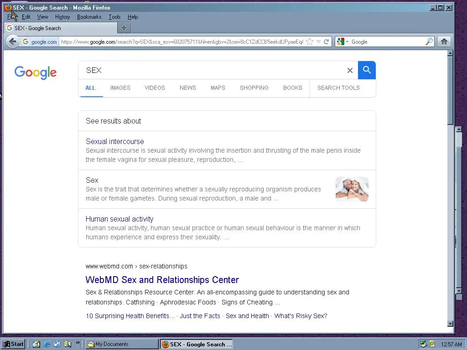This screenshot has height=350, width=467.
Task: Launch Internet Explorer from quick launch
Action: click(x=47, y=344)
